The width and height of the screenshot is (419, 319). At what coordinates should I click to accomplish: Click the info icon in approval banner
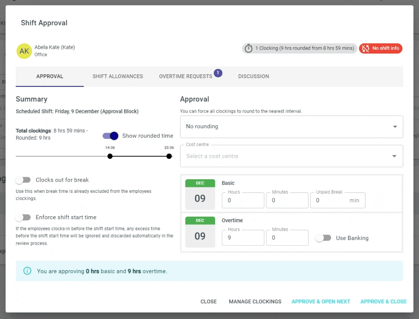pos(27,271)
